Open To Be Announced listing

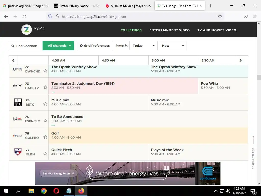click(148, 119)
